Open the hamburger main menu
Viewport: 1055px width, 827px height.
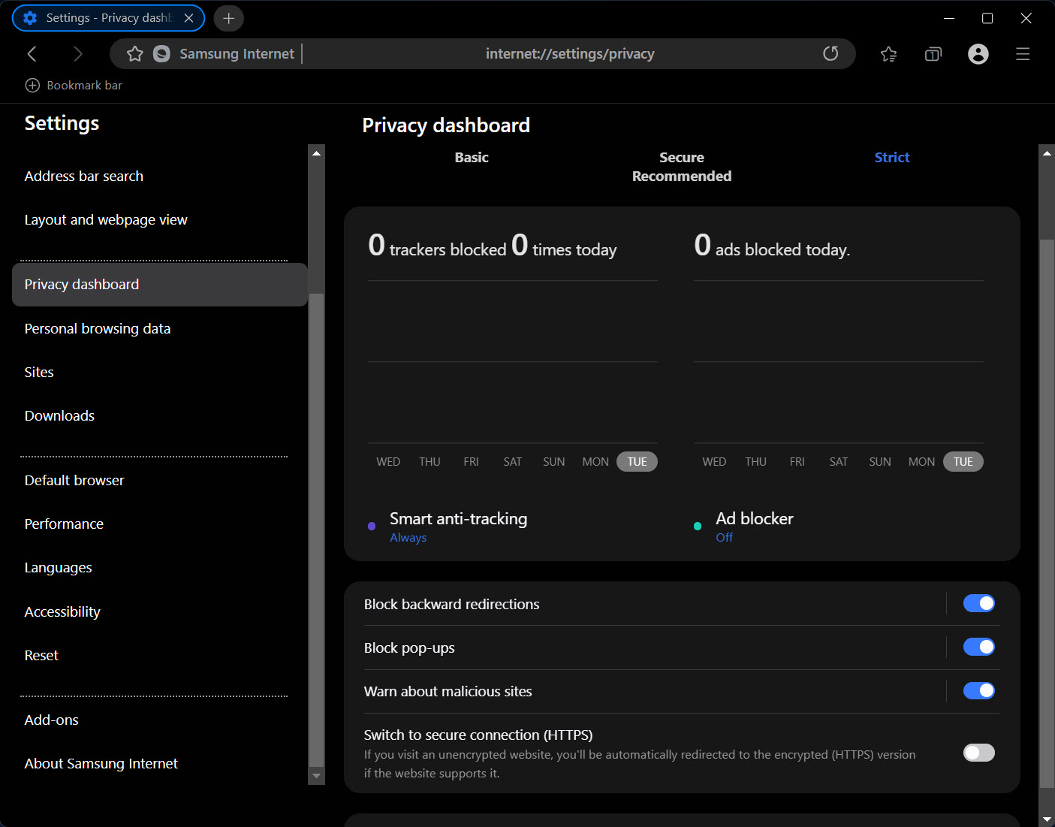coord(1023,54)
